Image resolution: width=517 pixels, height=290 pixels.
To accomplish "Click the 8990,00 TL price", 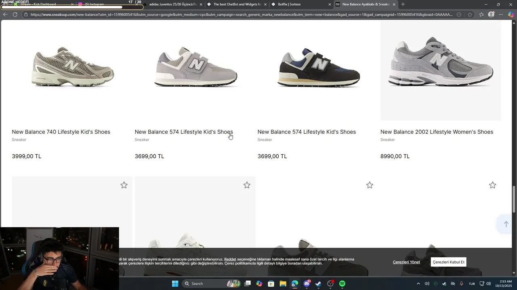I will click(395, 156).
